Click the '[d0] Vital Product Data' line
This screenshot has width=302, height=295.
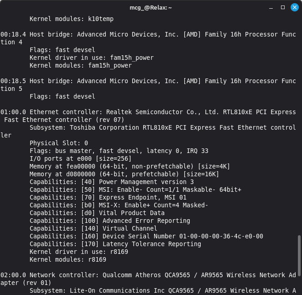click(x=97, y=213)
